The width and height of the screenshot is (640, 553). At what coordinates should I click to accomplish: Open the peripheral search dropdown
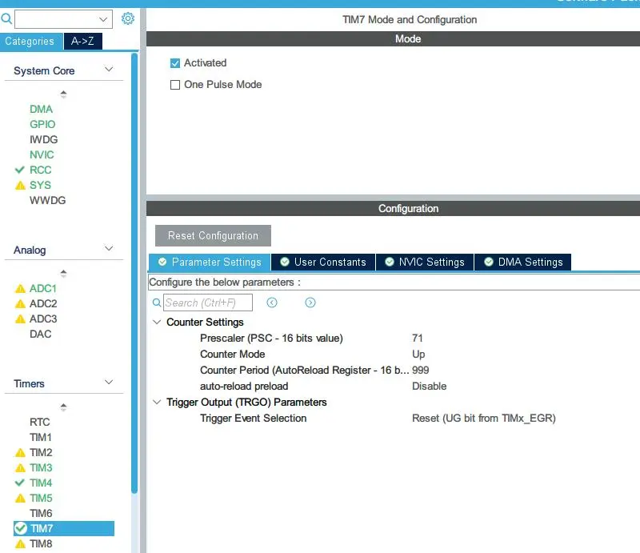click(104, 18)
